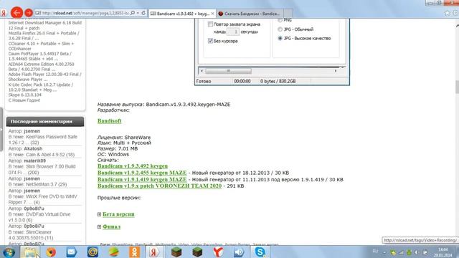Open the Финал link

(112, 226)
